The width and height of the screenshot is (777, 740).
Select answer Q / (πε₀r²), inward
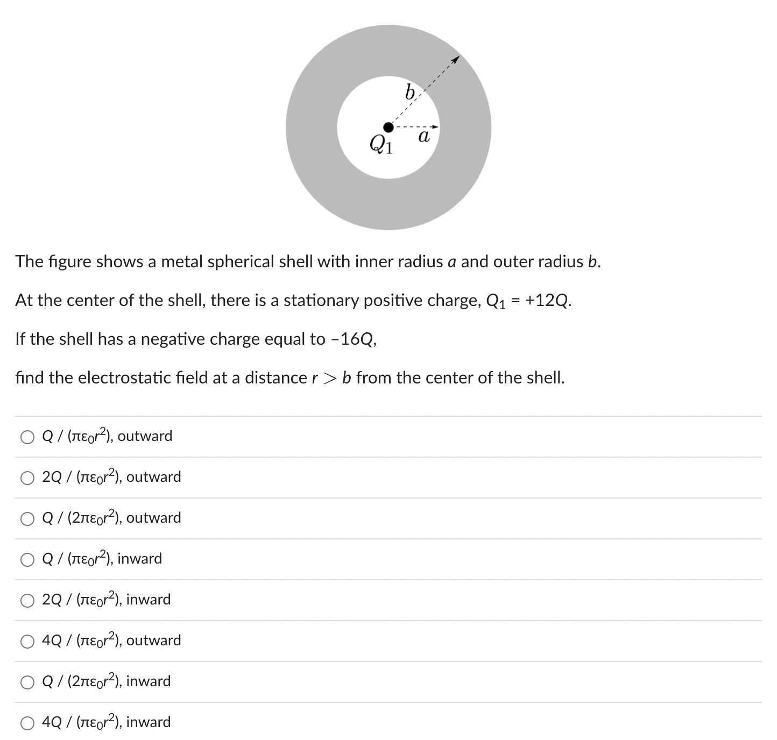coord(27,559)
